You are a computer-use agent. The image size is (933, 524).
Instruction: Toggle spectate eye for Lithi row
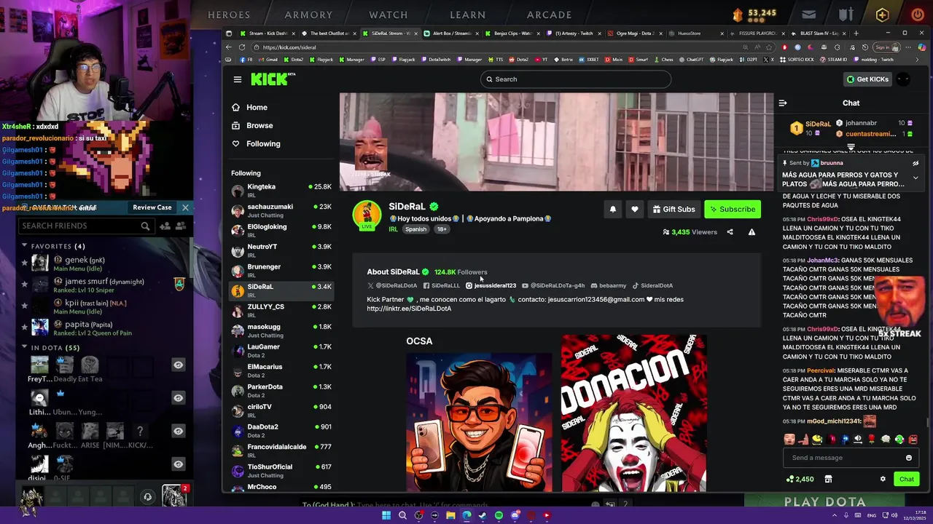178,397
